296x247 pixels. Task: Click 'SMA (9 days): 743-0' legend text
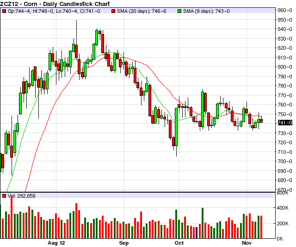206,11
